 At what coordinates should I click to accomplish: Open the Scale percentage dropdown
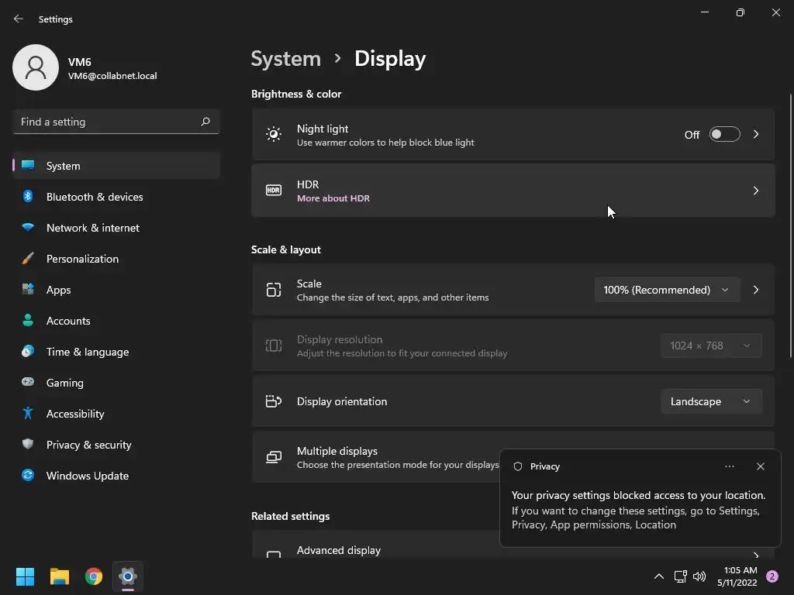click(x=666, y=290)
